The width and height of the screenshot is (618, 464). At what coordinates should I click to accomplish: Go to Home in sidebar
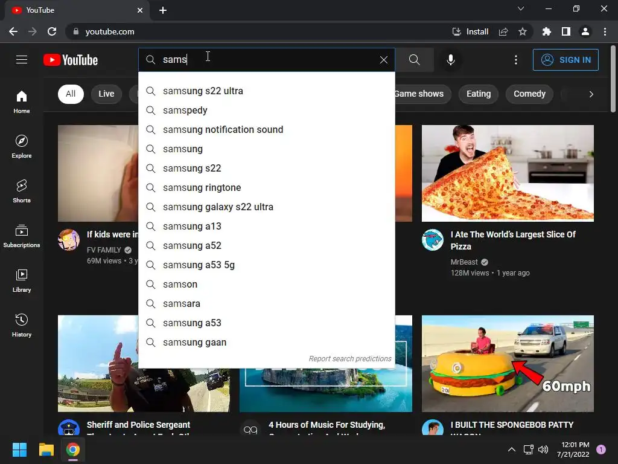pos(22,101)
